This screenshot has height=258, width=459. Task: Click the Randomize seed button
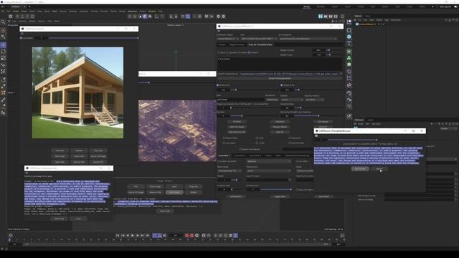coord(272,100)
